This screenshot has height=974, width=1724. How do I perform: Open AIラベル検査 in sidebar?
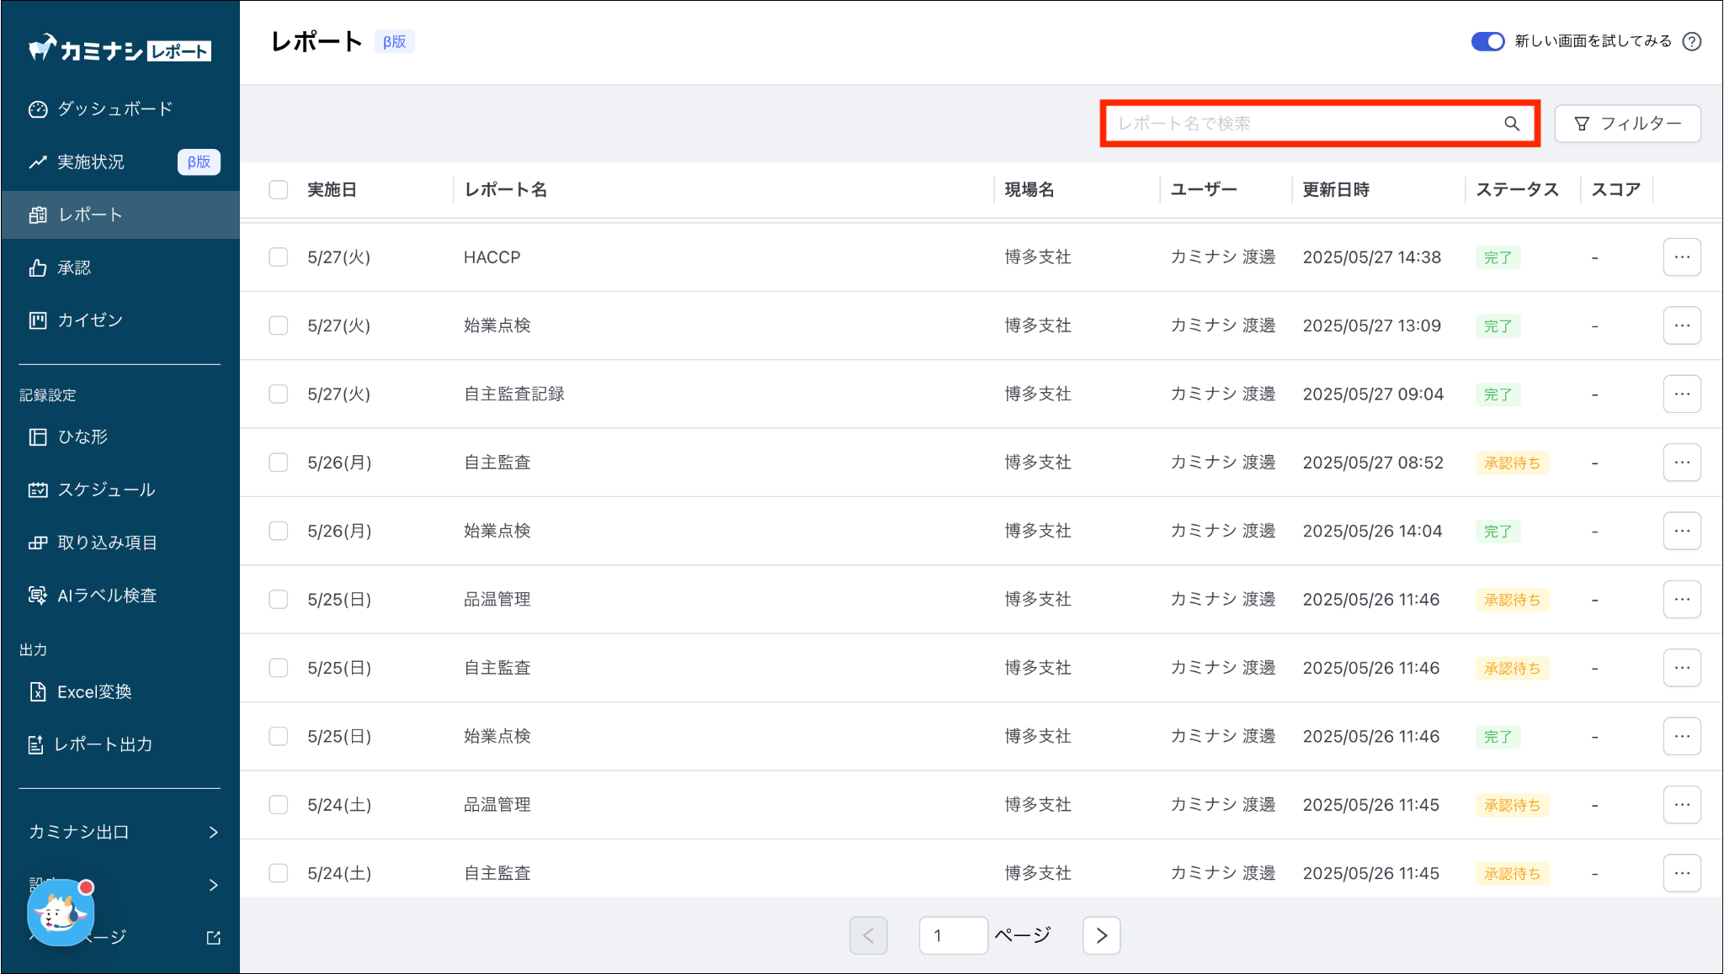coord(106,596)
